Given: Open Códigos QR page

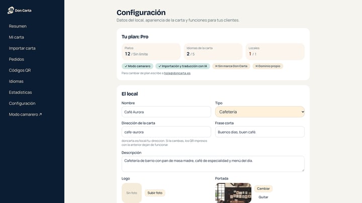Looking at the screenshot, I should point(20,71).
